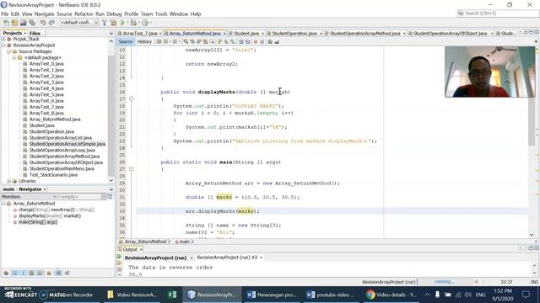Toggle Show Static Members filter in Navigator
Image resolution: width=540 pixels, height=303 pixels.
coord(24,273)
